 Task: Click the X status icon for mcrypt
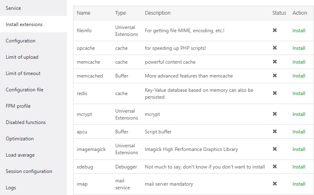(275, 114)
